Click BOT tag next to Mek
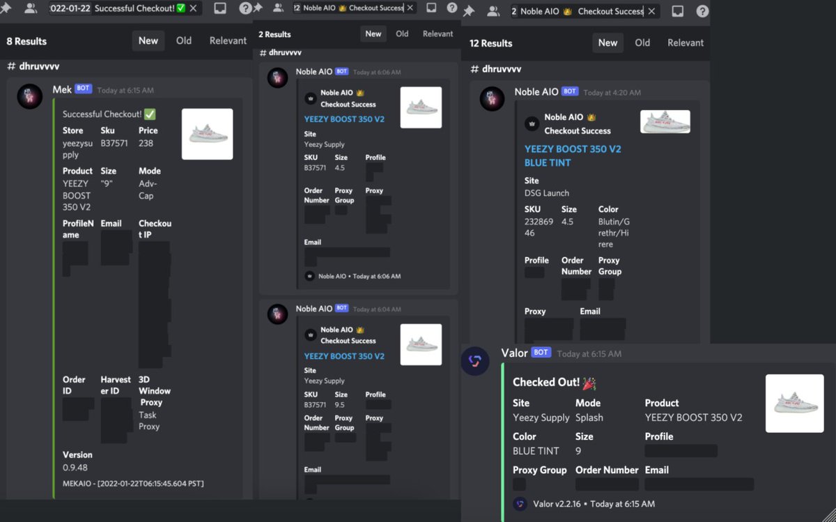836x522 pixels. click(83, 90)
